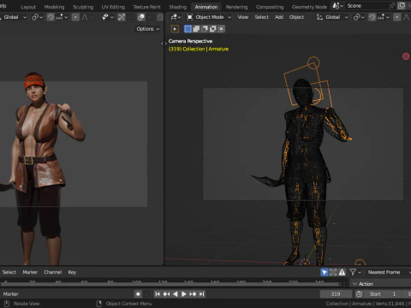Viewport: 411px width, 308px height.
Task: Toggle overlays in left viewport
Action: 141,17
